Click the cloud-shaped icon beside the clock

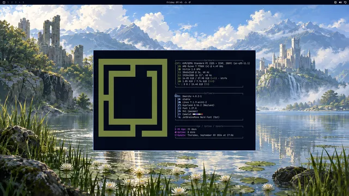coord(185,2)
